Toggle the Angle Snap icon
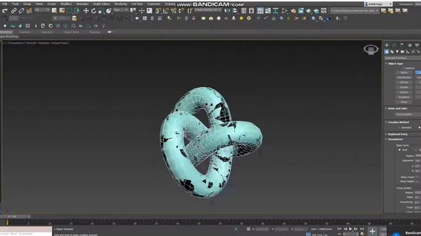Screen dimensions: 421x236 coord(166,10)
